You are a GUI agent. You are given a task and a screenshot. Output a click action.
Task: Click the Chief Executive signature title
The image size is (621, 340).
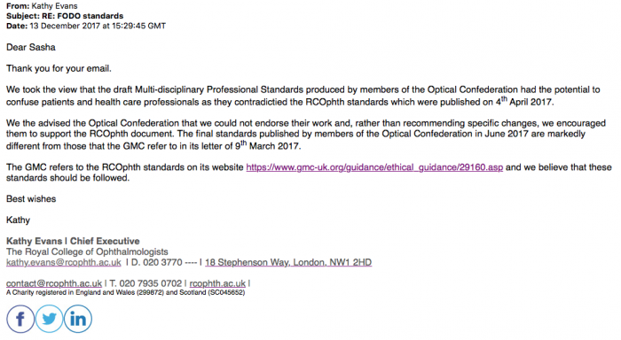[x=105, y=241]
